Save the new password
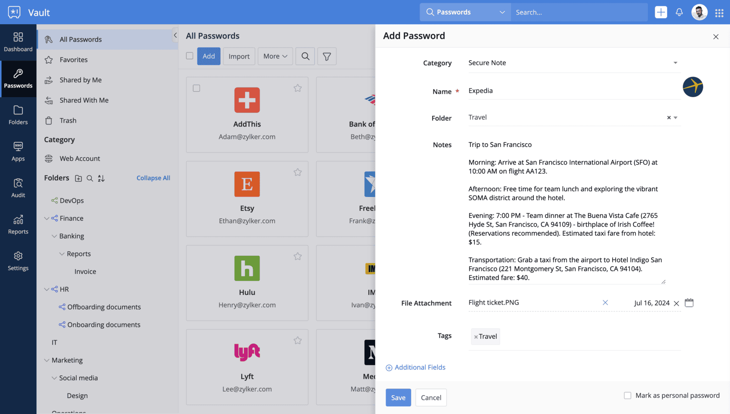The width and height of the screenshot is (730, 414). [x=398, y=398]
